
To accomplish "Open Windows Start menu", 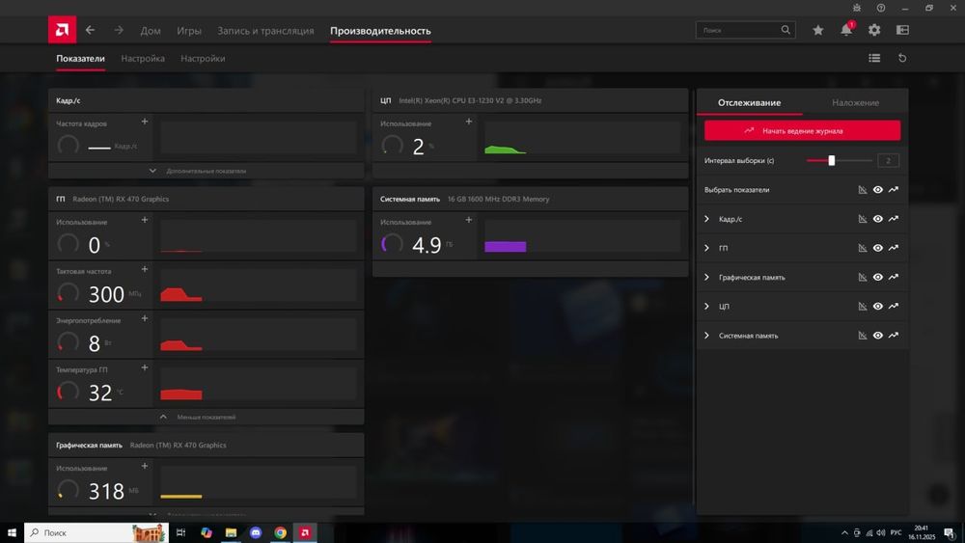I will (x=11, y=532).
